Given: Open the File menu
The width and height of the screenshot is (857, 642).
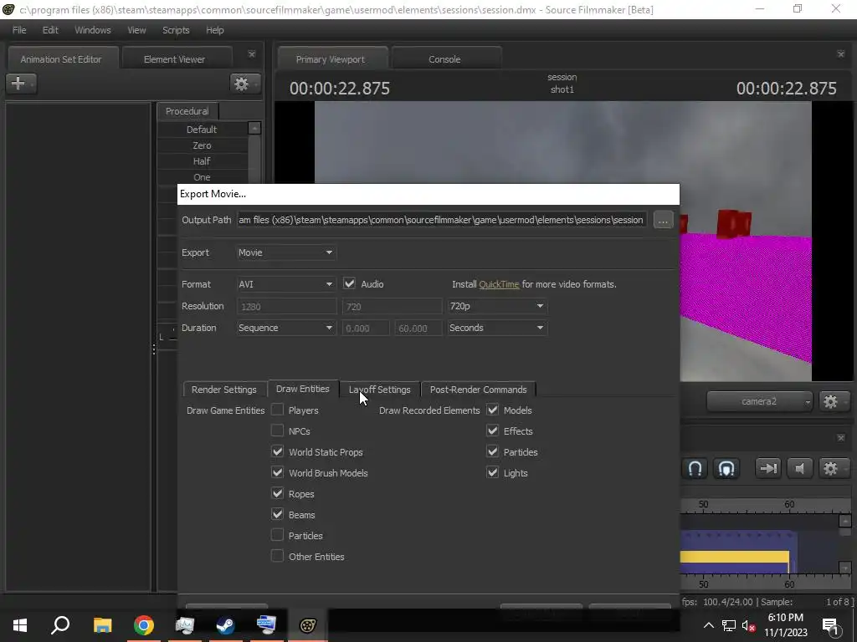Looking at the screenshot, I should point(19,30).
